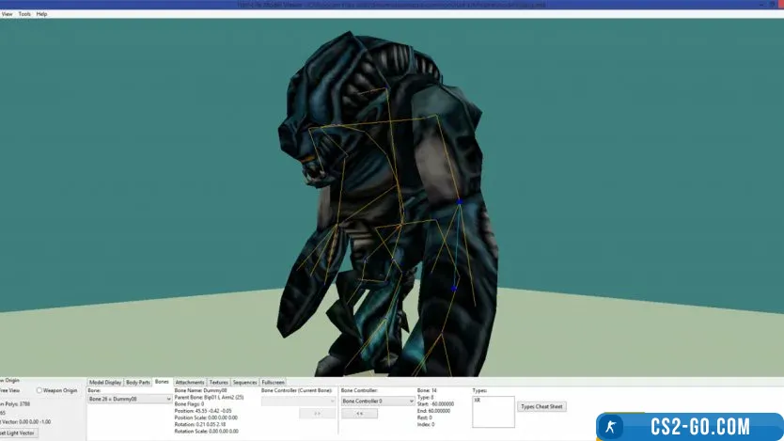The height and width of the screenshot is (441, 784).
Task: Open the Textures tab
Action: coord(219,383)
